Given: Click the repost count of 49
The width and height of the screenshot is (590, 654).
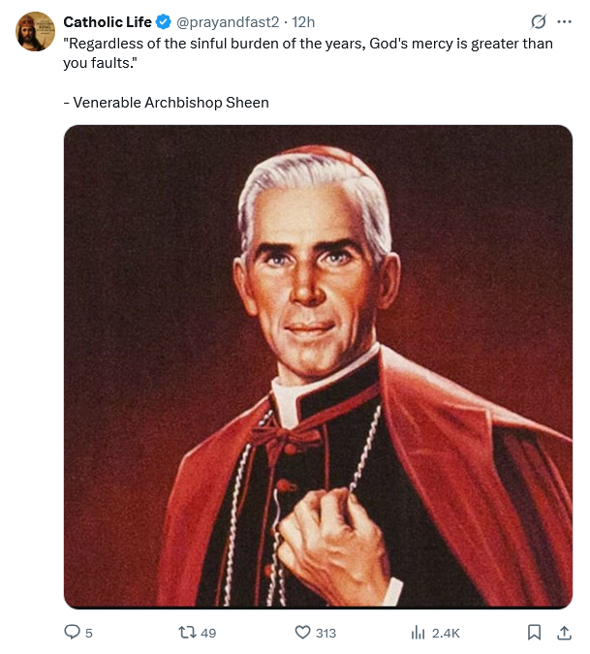Looking at the screenshot, I should tap(208, 633).
